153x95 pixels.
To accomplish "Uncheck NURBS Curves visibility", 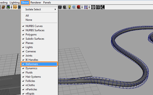I will (39, 26).
